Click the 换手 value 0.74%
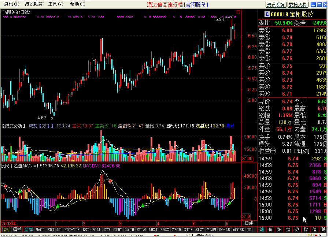The width and height of the screenshot is (329, 238). click(x=285, y=137)
